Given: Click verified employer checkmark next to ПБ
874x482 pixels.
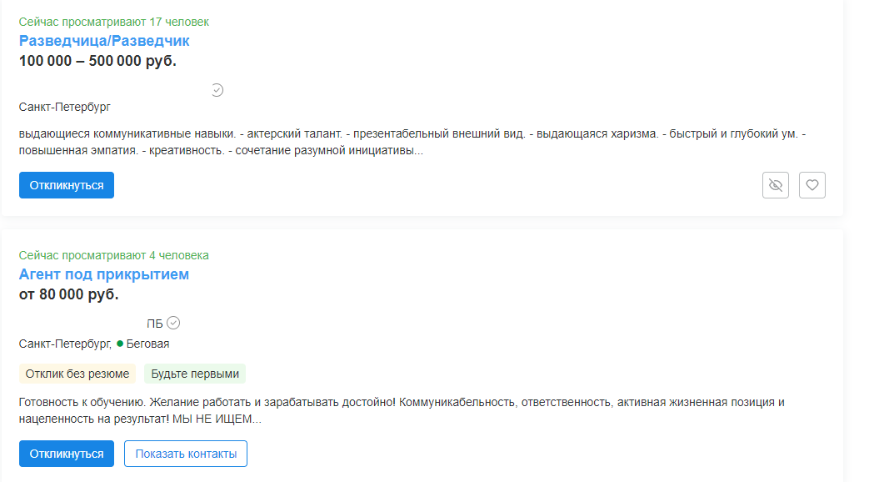Looking at the screenshot, I should click(x=173, y=323).
